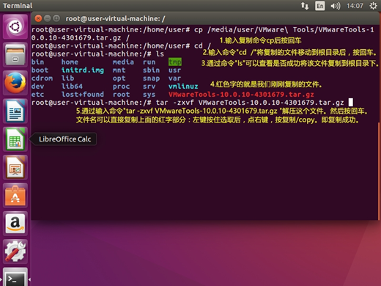The width and height of the screenshot is (381, 286).
Task: Click the tar -zxvf command line
Action: pos(250,103)
